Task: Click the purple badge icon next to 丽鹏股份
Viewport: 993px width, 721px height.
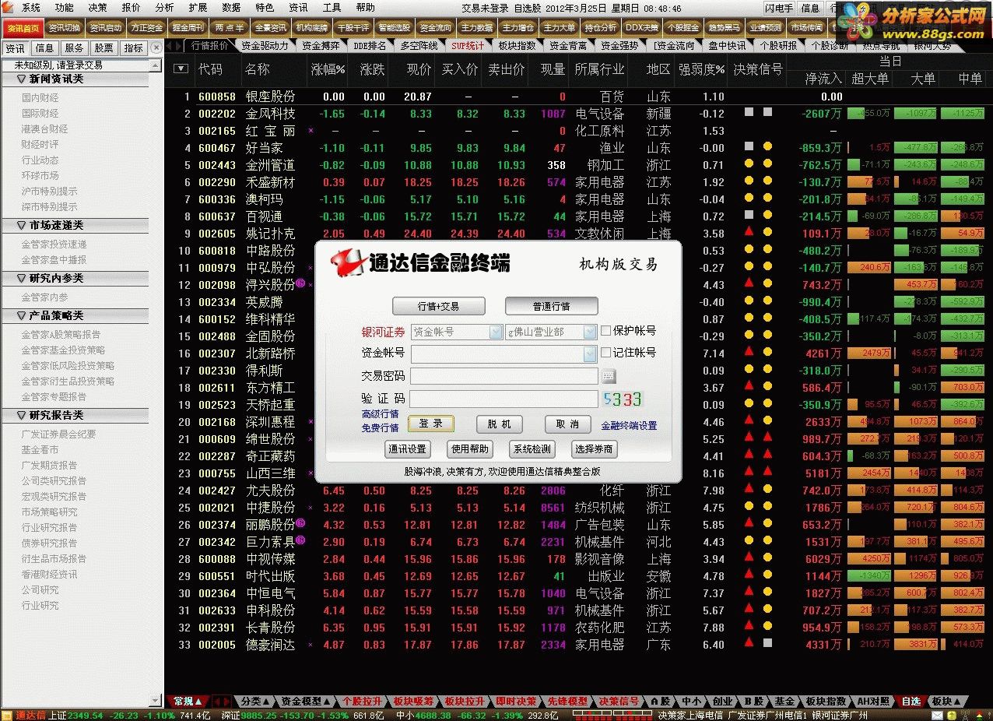Action: point(300,524)
